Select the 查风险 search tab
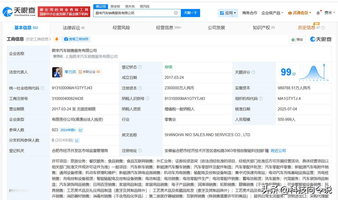The width and height of the screenshot is (338, 200). [145, 6]
